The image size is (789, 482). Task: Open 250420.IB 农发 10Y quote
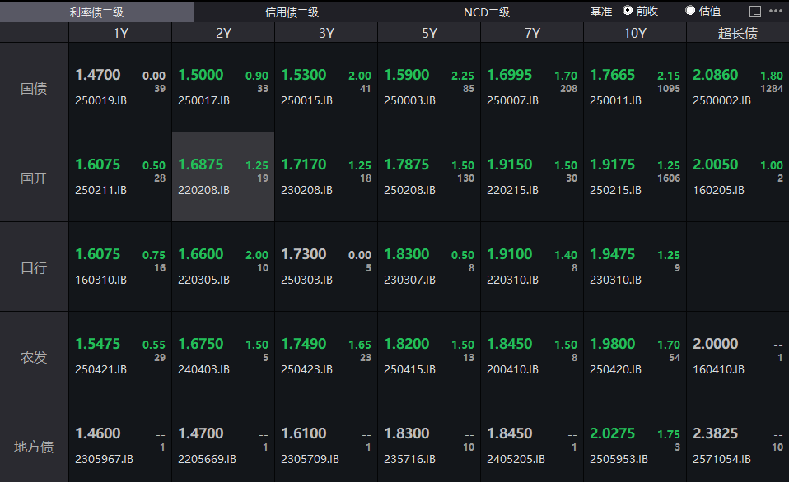[x=634, y=356]
